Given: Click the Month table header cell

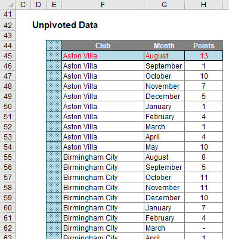Looking at the screenshot, I should [164, 45].
